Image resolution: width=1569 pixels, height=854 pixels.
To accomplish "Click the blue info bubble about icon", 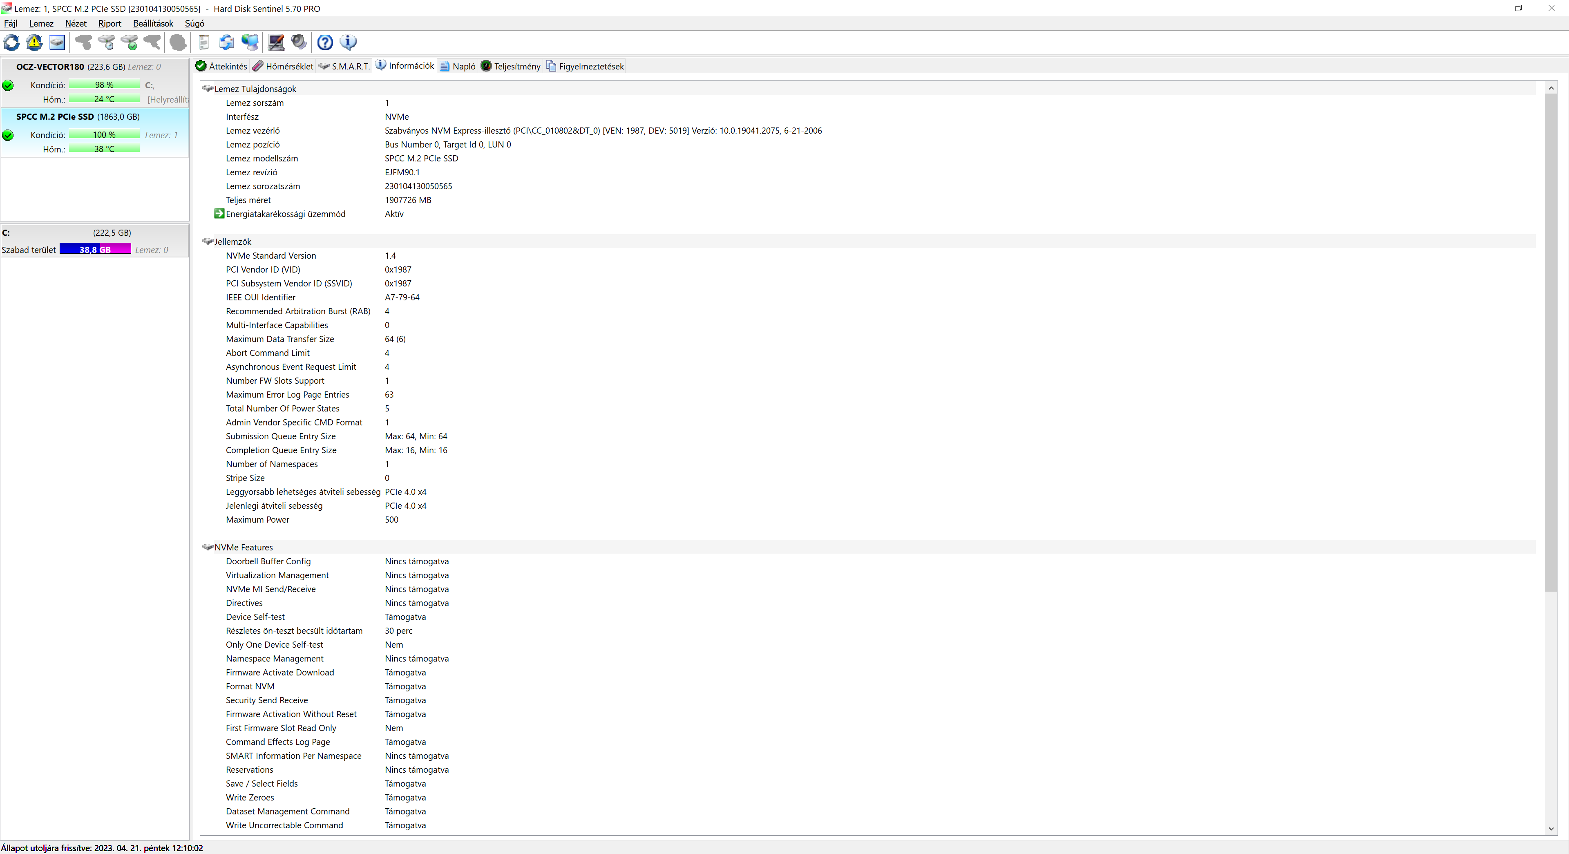I will tap(349, 42).
